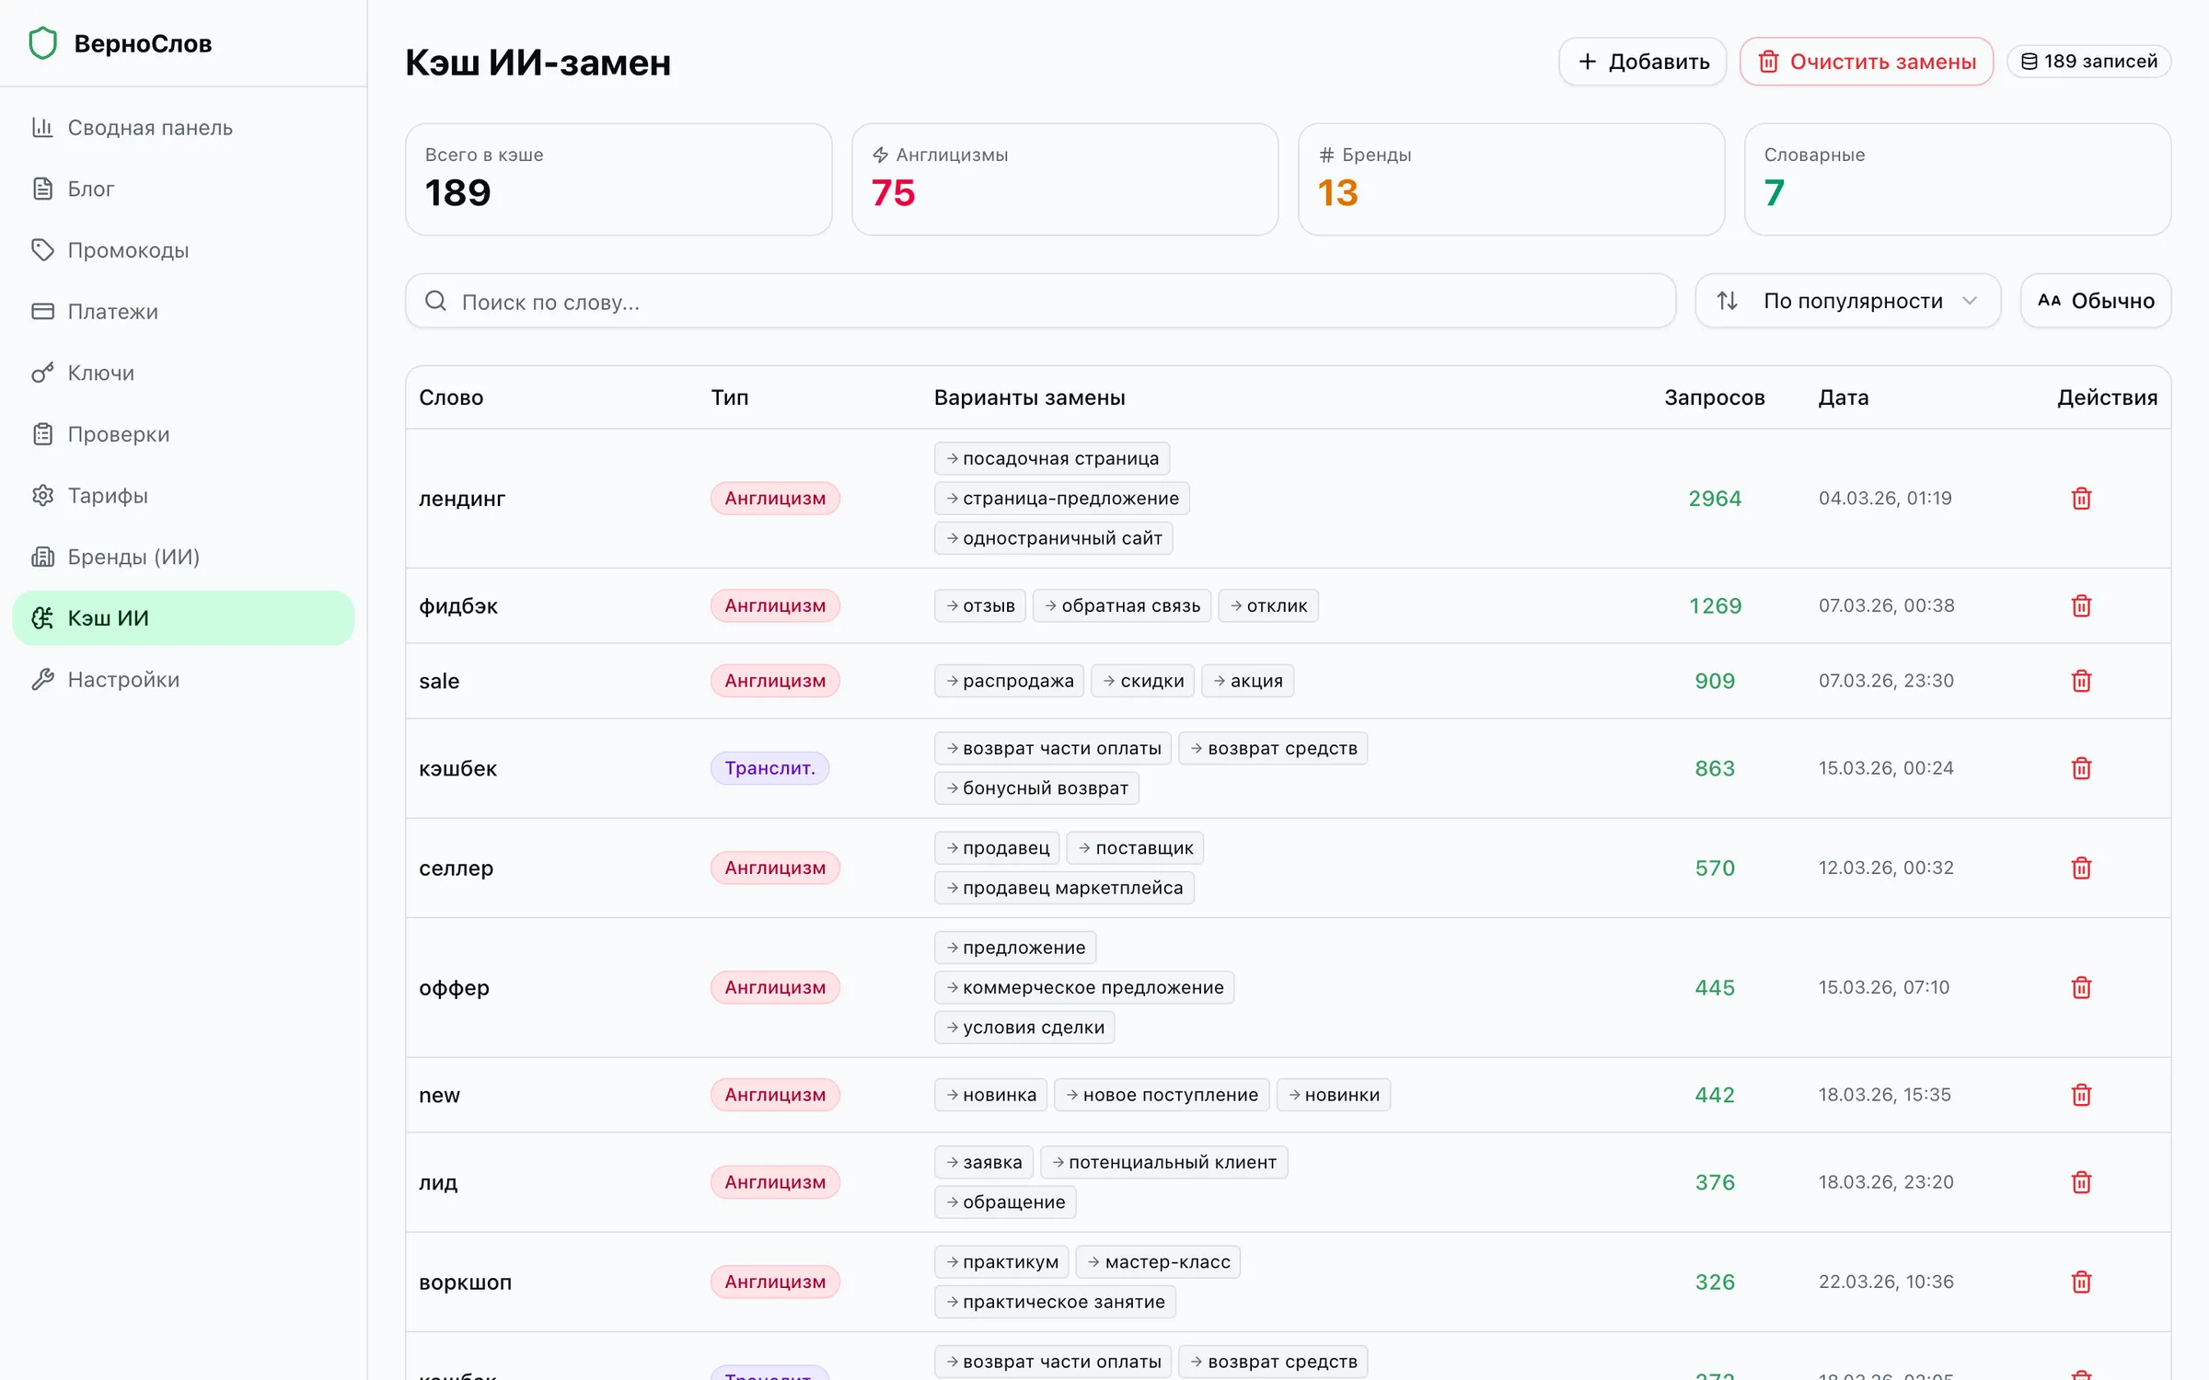2209x1380 pixels.
Task: Click the Добавить button
Action: (x=1643, y=62)
